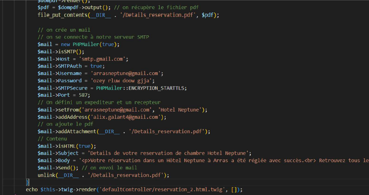Click the empty array "[]" argument
369x195 pixels.
tap(234, 189)
